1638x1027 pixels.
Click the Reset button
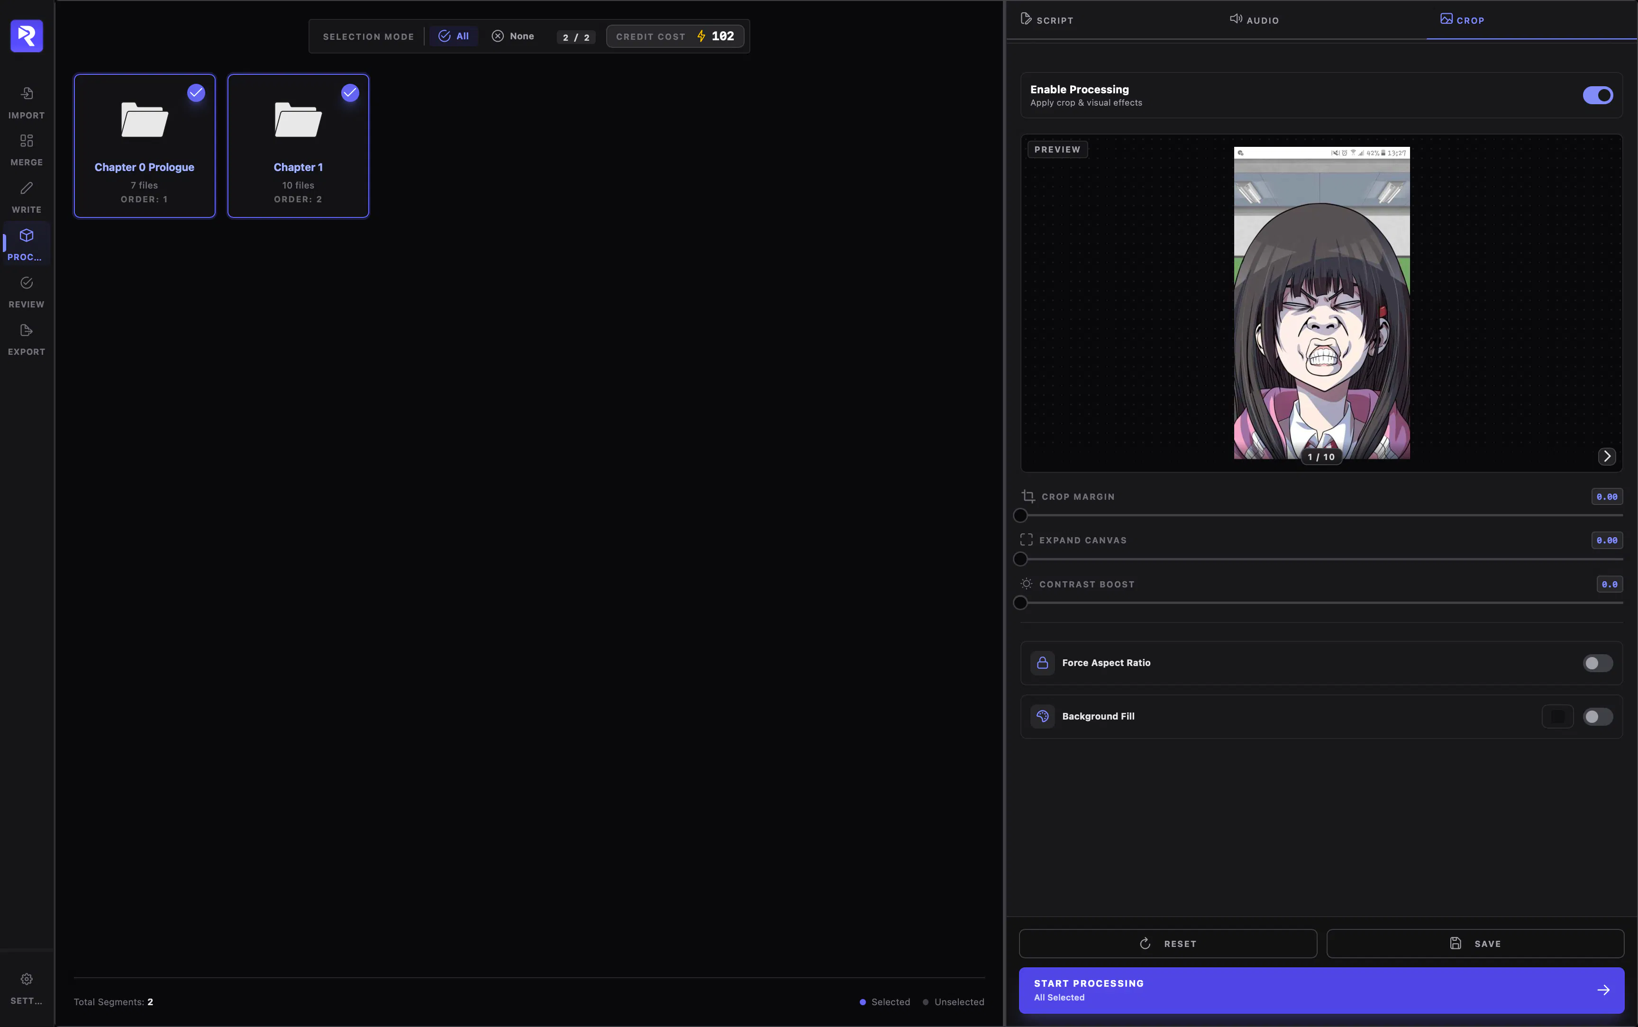point(1168,944)
